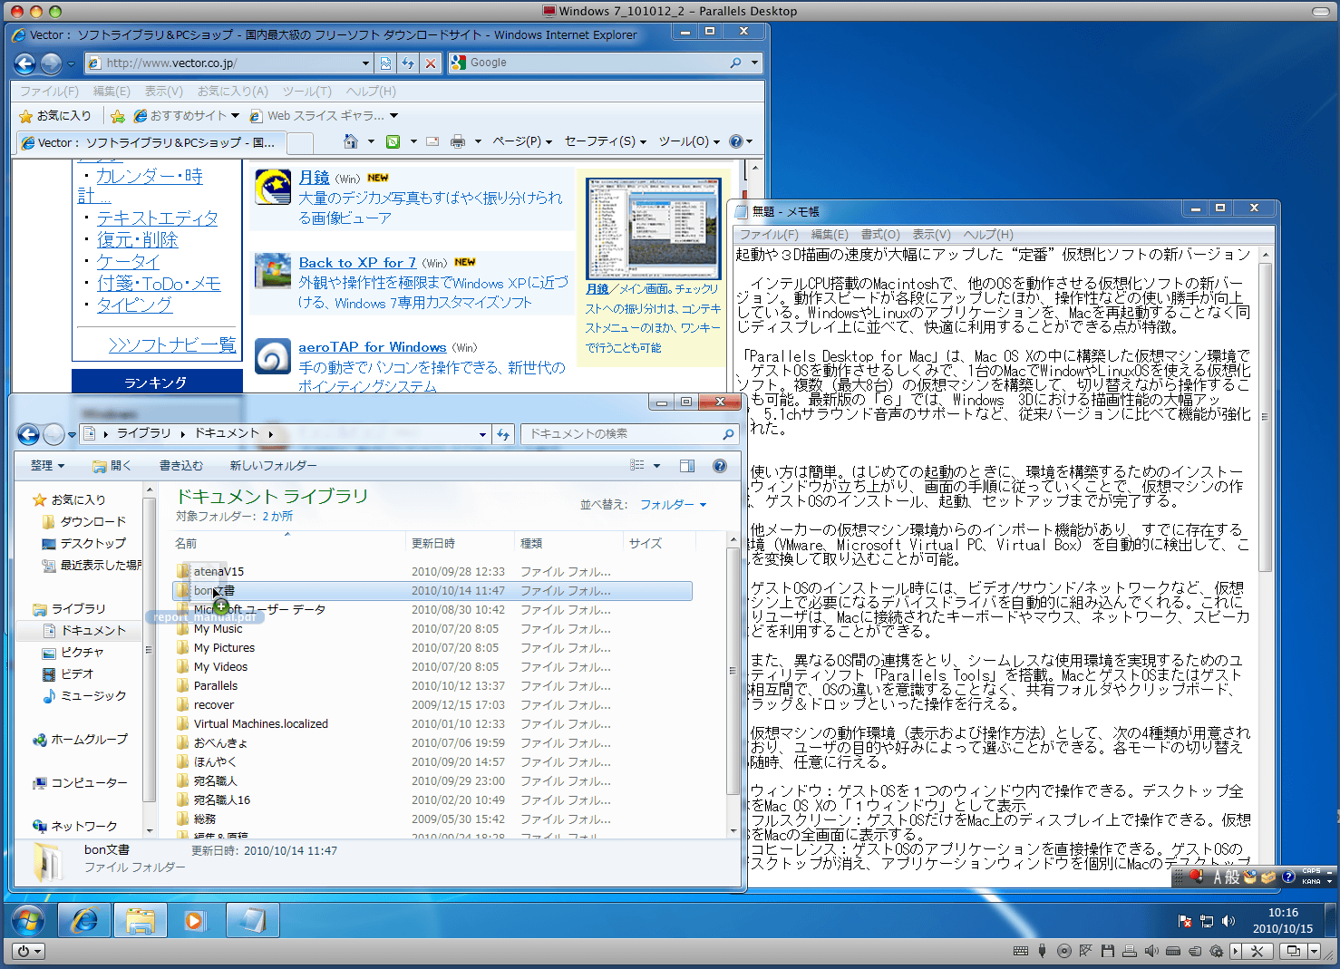Open the IE ページ(P) menu
The height and width of the screenshot is (969, 1340).
(x=522, y=141)
